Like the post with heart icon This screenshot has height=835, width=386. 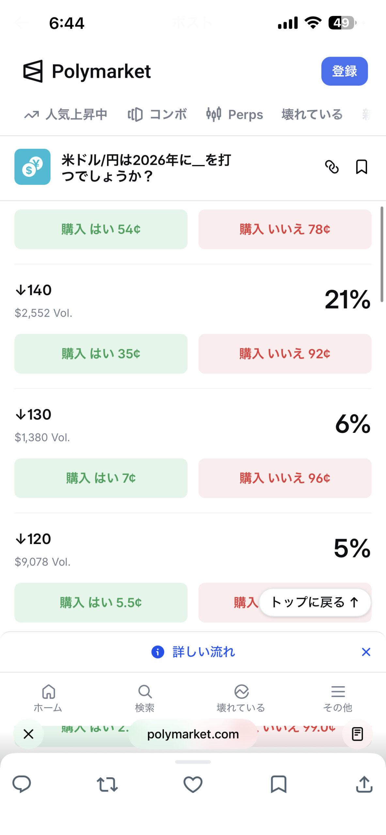193,784
